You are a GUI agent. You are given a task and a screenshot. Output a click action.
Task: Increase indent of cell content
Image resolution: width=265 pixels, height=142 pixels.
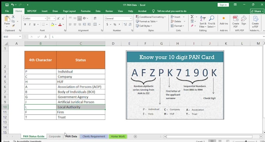(89, 25)
